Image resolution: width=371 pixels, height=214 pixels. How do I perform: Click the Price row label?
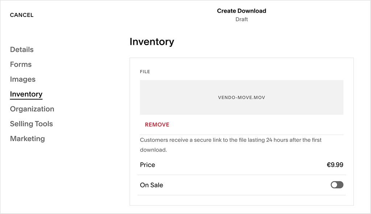147,165
